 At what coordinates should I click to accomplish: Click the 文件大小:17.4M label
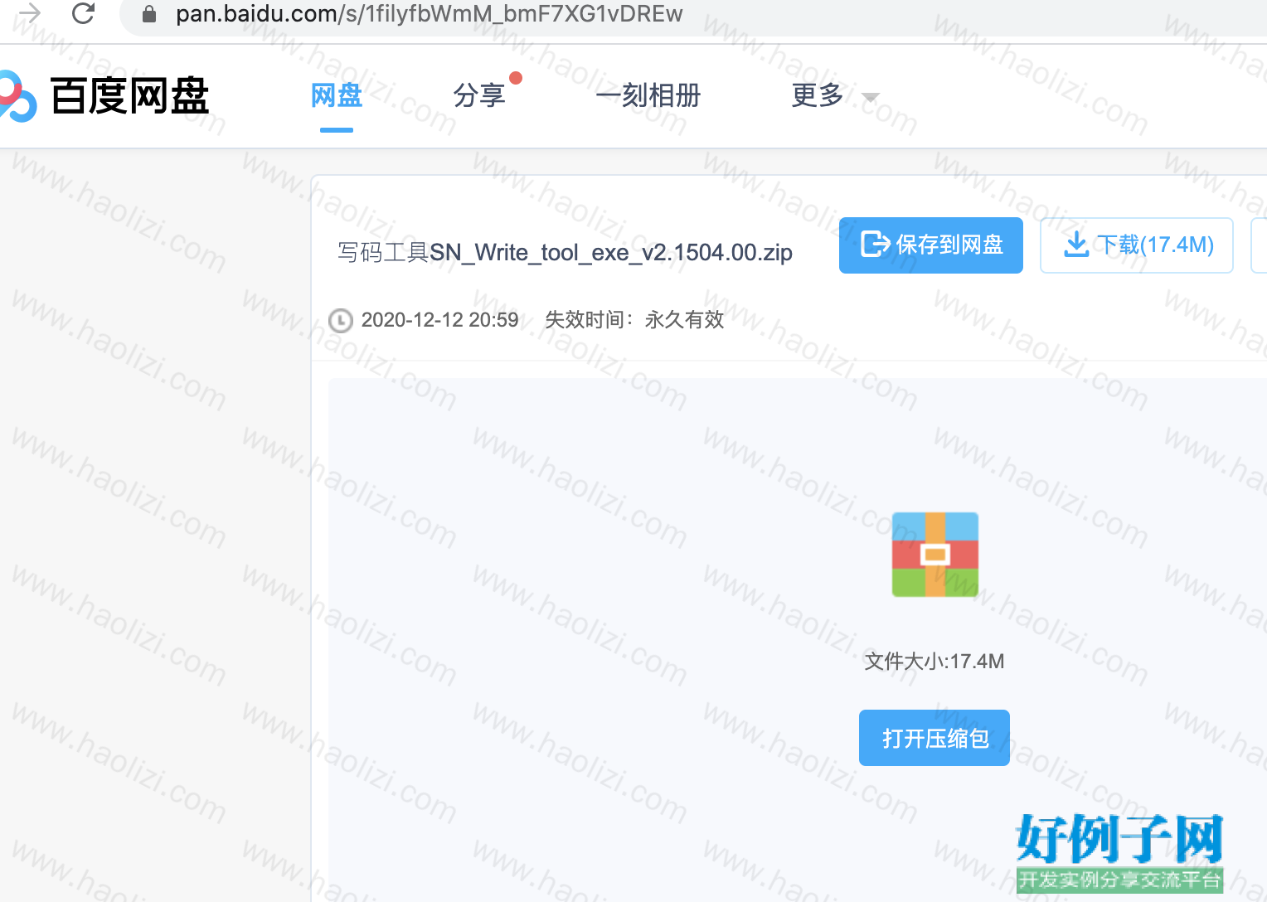pos(934,662)
